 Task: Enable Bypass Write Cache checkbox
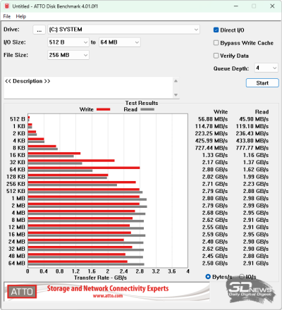coord(216,43)
